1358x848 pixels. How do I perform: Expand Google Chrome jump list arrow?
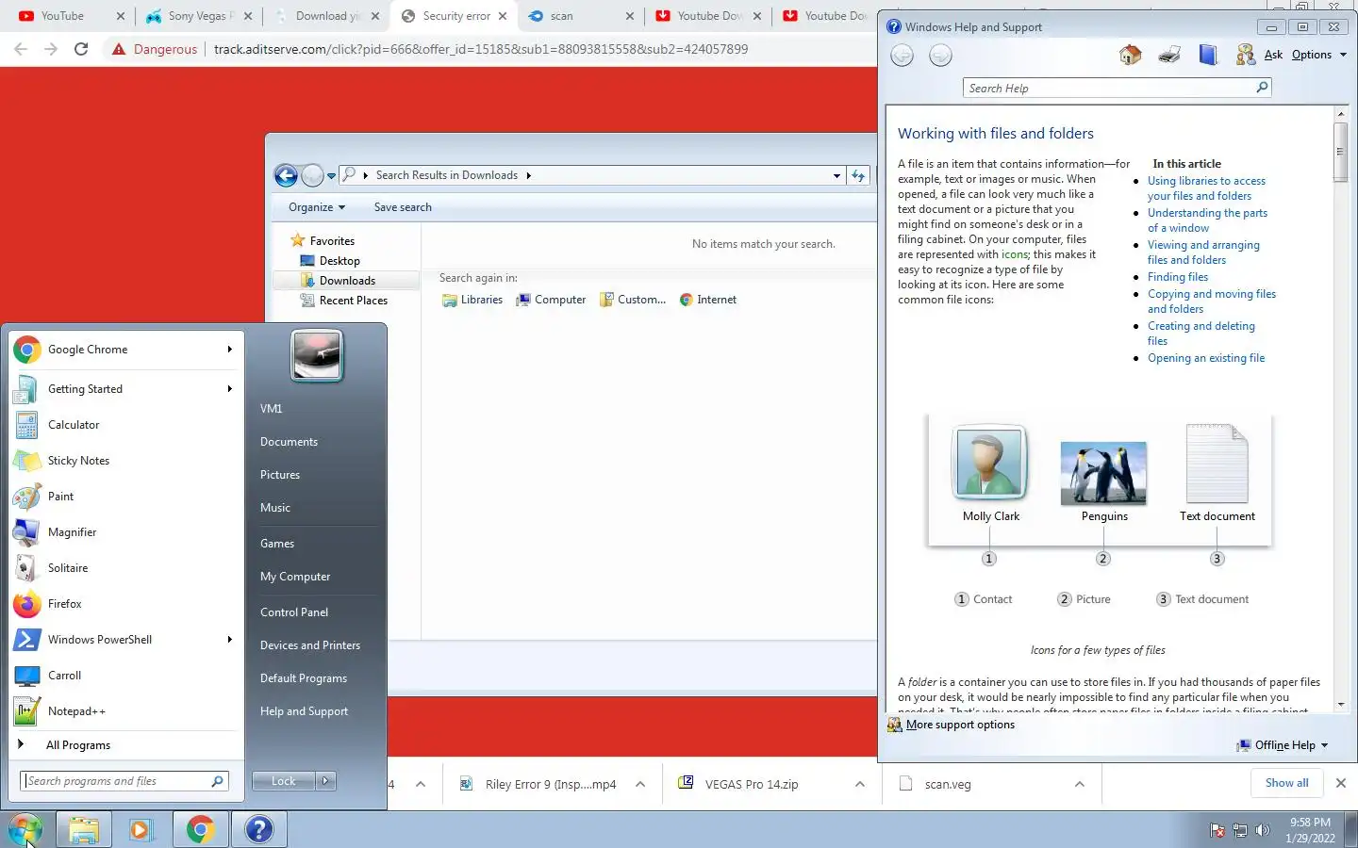[x=229, y=350]
